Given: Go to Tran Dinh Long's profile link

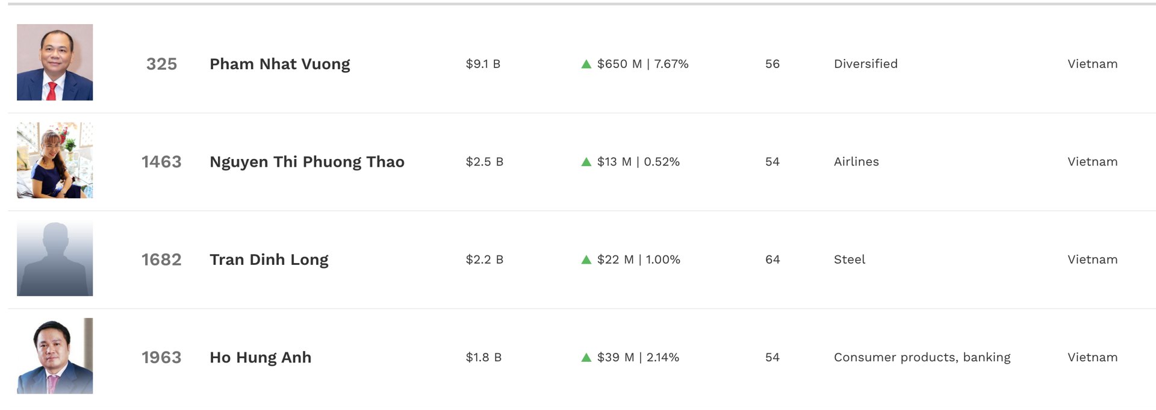Looking at the screenshot, I should pos(269,259).
